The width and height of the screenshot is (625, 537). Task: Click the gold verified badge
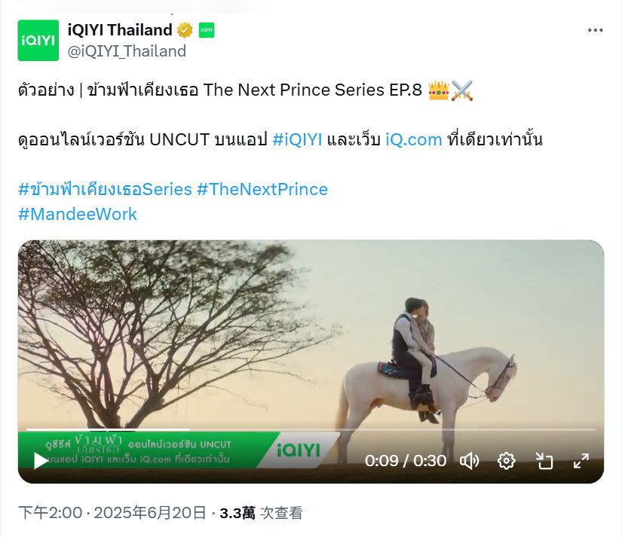pyautogui.click(x=185, y=30)
